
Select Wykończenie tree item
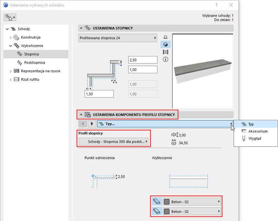click(x=32, y=46)
